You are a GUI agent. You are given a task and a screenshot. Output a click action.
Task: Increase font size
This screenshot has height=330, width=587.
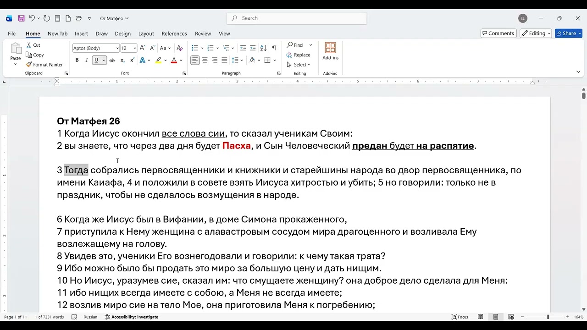coord(143,48)
